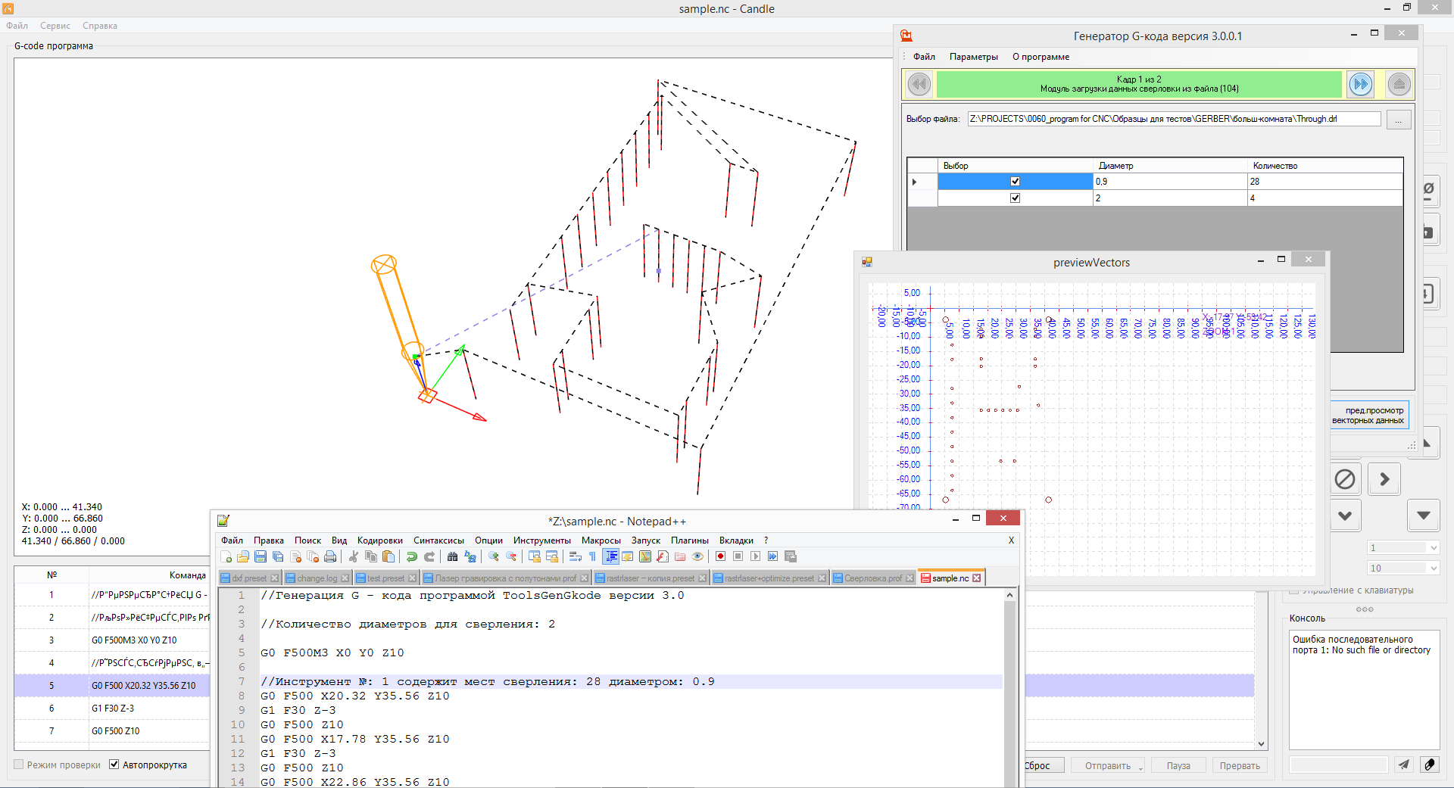Open the Параметры menu in G-code generator
This screenshot has height=788, width=1454.
[x=973, y=57]
